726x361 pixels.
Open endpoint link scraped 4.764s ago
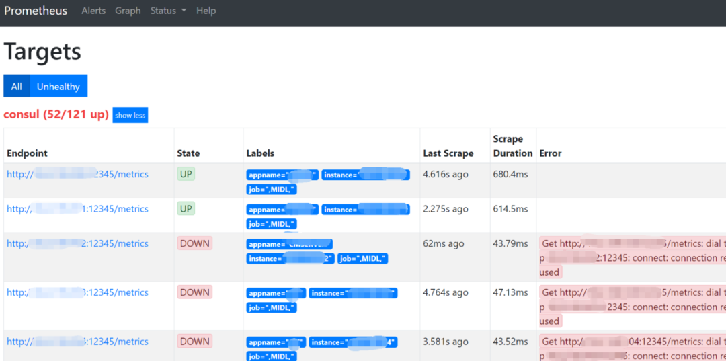click(x=77, y=292)
